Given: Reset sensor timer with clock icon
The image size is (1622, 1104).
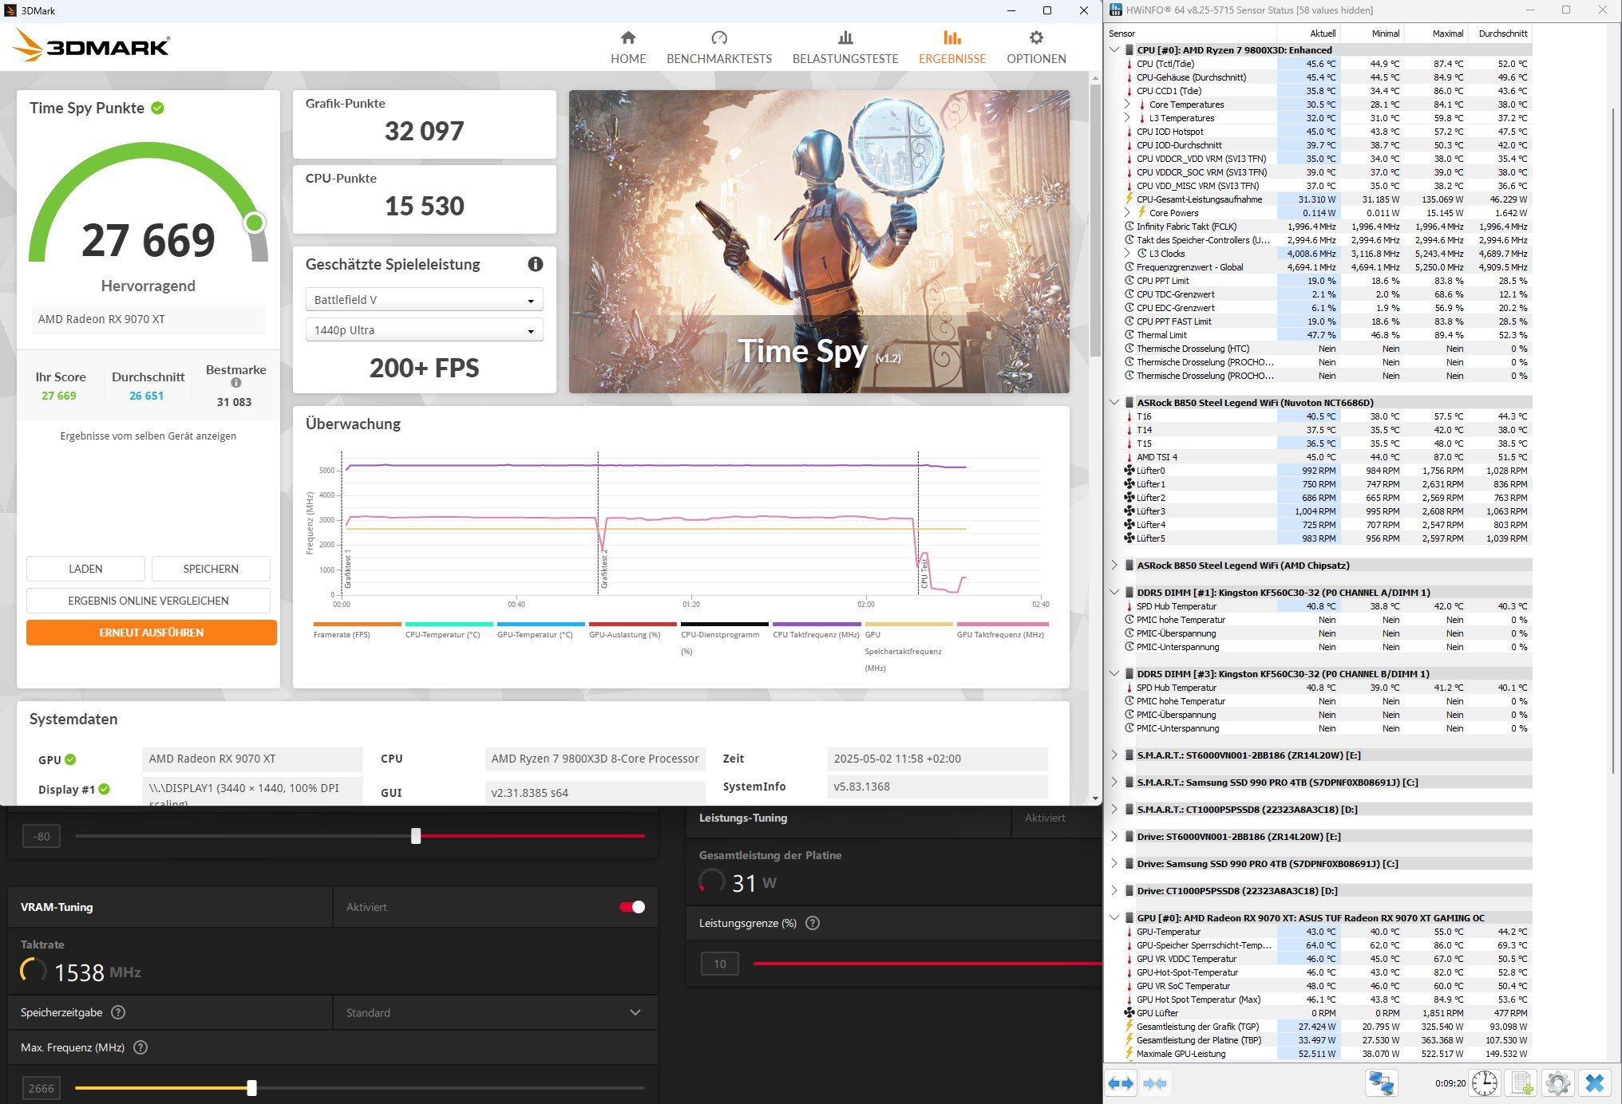Looking at the screenshot, I should (1484, 1083).
